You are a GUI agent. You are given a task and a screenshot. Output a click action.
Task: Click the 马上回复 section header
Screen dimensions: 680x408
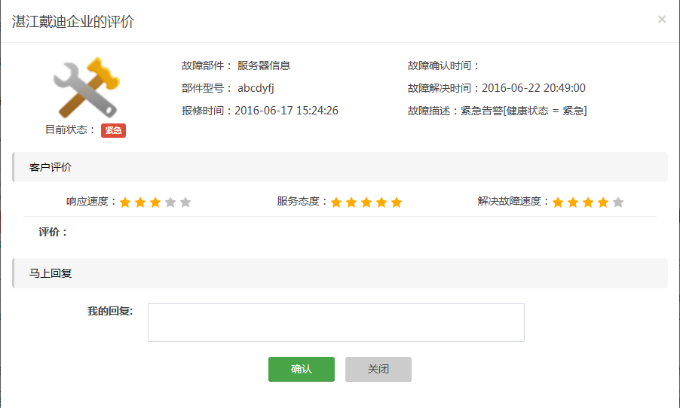click(340, 273)
